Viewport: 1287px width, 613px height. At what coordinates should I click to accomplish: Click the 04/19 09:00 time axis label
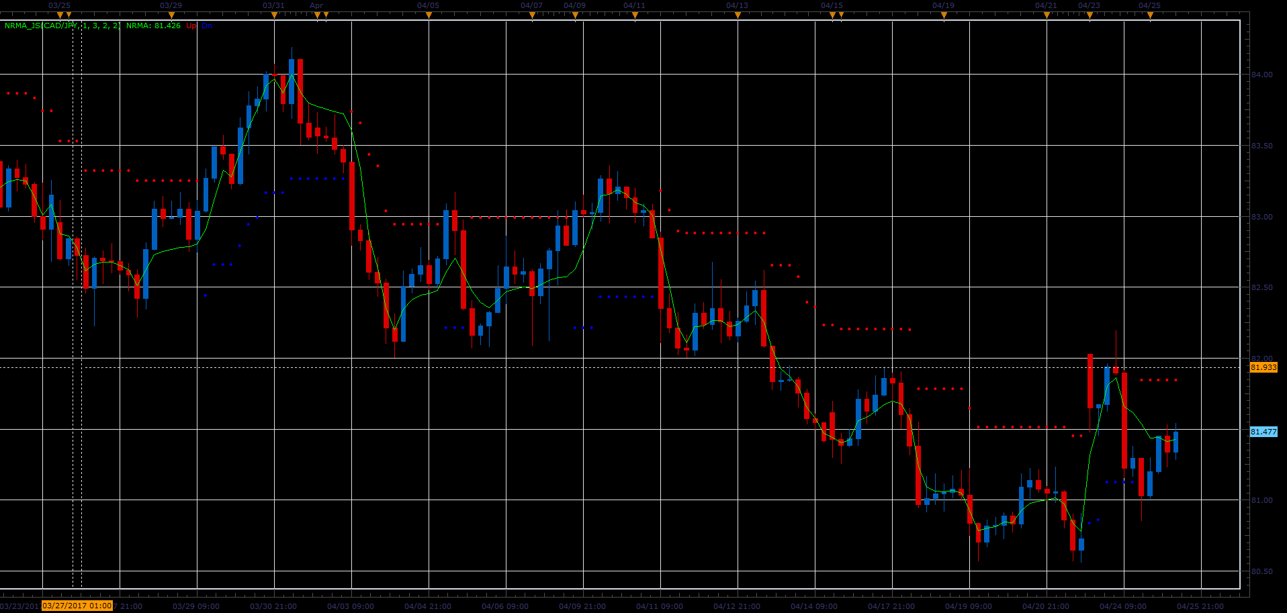point(969,606)
